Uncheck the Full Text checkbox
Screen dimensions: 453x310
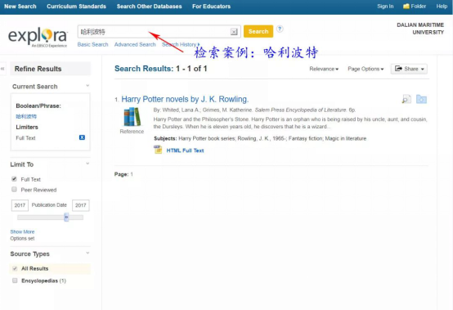pyautogui.click(x=14, y=179)
